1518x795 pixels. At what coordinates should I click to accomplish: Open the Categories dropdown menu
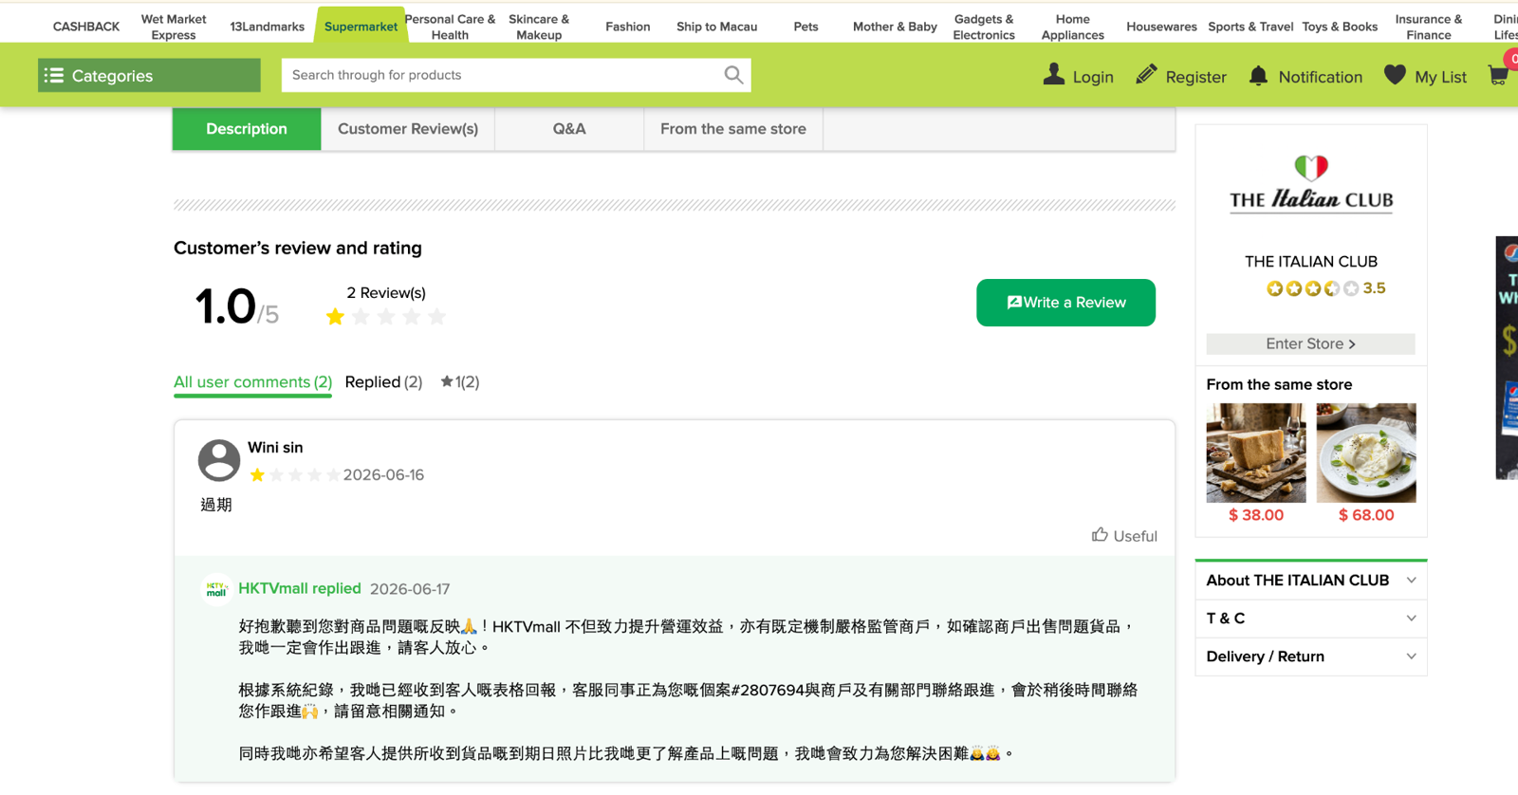tap(149, 75)
